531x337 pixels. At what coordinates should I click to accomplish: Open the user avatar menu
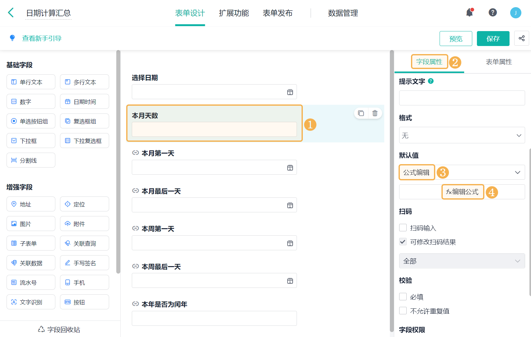[x=515, y=13]
